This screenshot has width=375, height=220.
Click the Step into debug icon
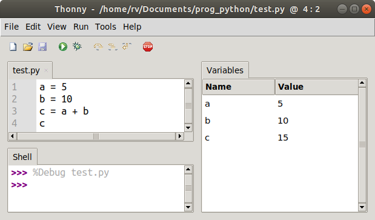pyautogui.click(x=113, y=47)
